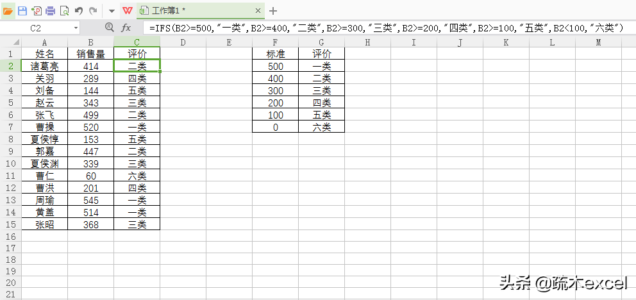
Task: Click criteria cell with value 500
Action: [x=276, y=66]
